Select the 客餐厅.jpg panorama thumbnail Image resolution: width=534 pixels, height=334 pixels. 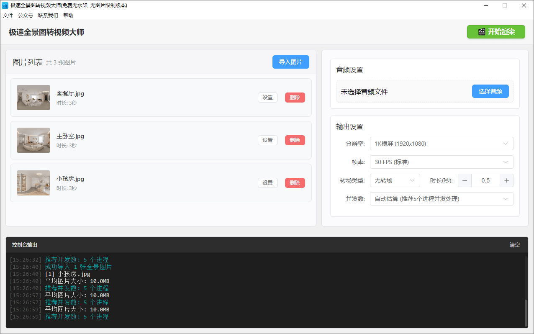point(33,98)
